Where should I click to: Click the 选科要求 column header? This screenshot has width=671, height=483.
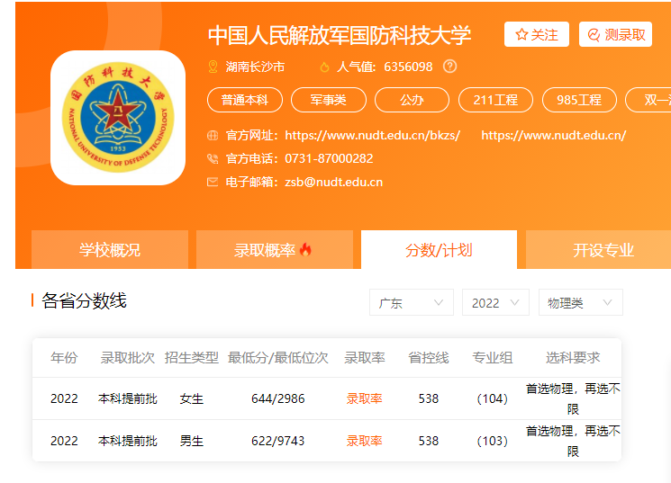point(573,358)
